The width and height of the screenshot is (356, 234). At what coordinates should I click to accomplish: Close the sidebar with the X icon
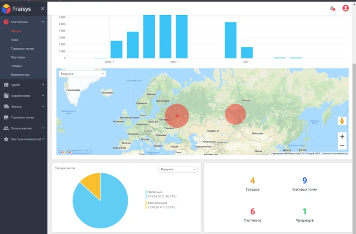[43, 9]
